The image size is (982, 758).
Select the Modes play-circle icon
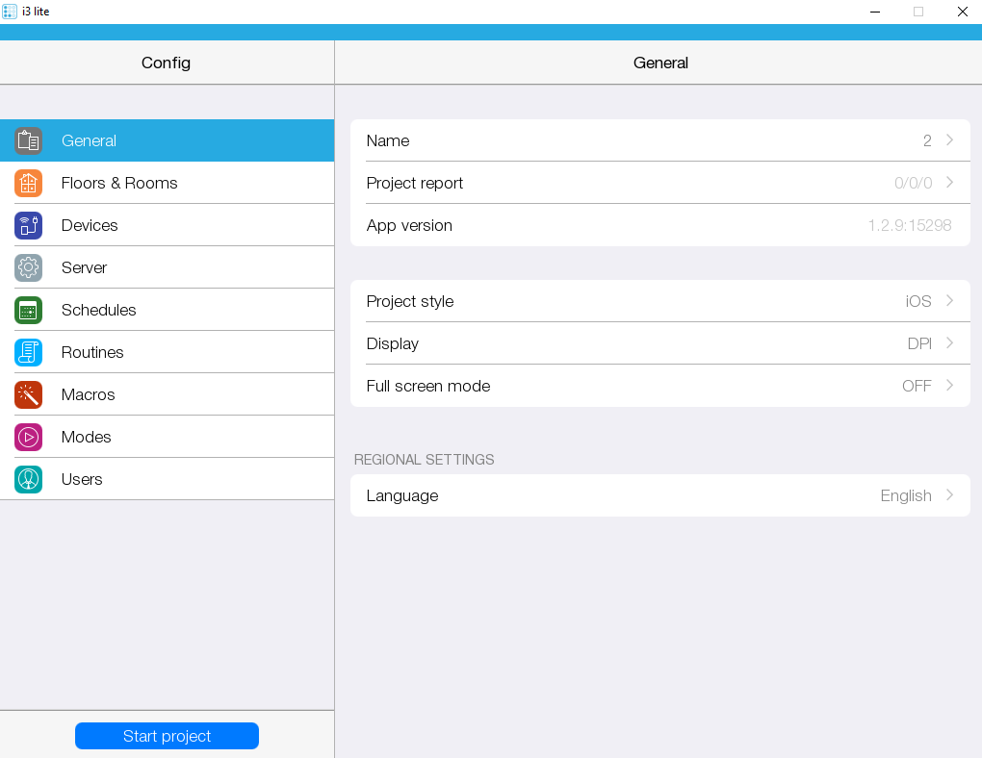(x=28, y=437)
